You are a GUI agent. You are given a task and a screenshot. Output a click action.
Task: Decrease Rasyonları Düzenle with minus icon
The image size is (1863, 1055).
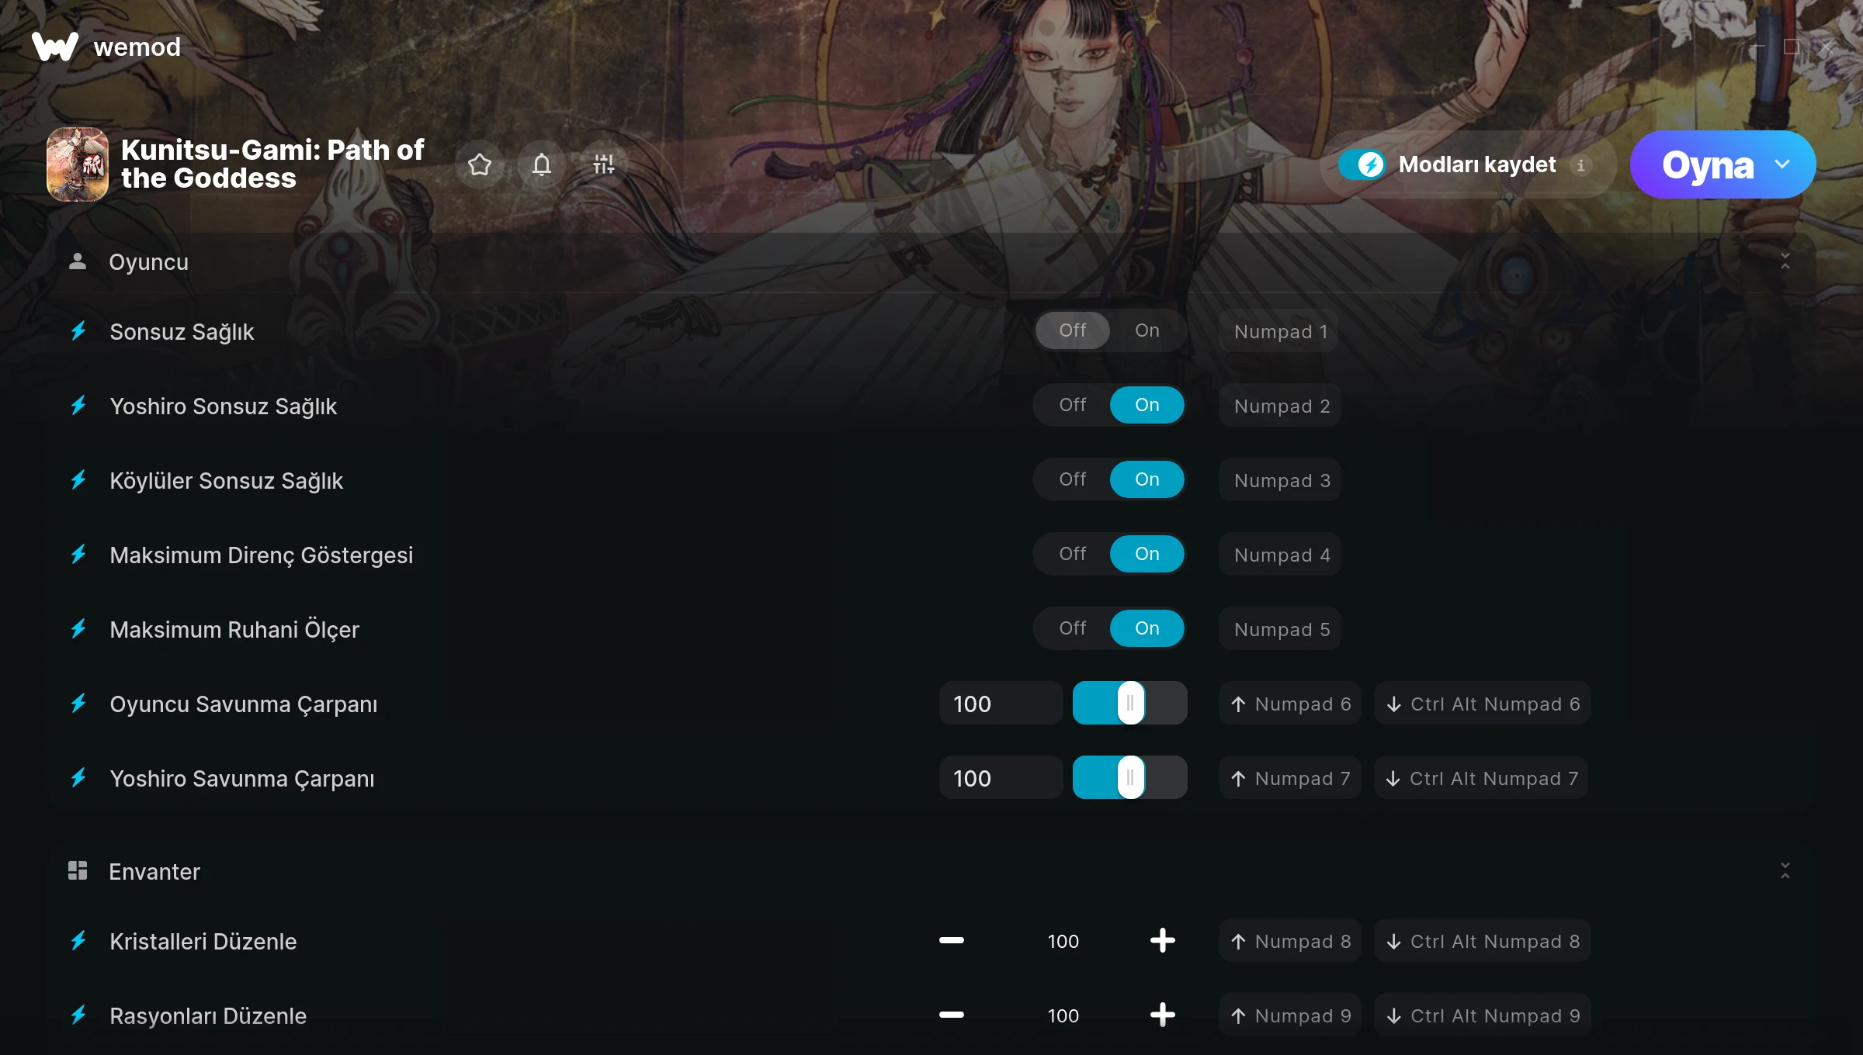coord(952,1015)
